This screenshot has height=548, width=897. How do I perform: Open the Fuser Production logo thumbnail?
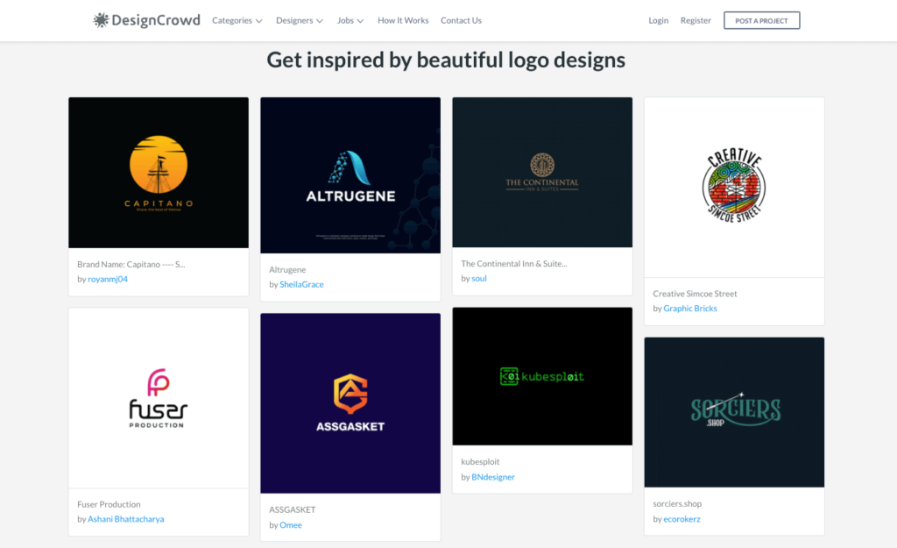tap(159, 398)
